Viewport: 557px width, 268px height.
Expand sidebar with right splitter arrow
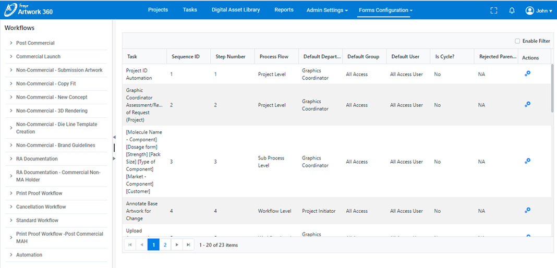(x=114, y=159)
